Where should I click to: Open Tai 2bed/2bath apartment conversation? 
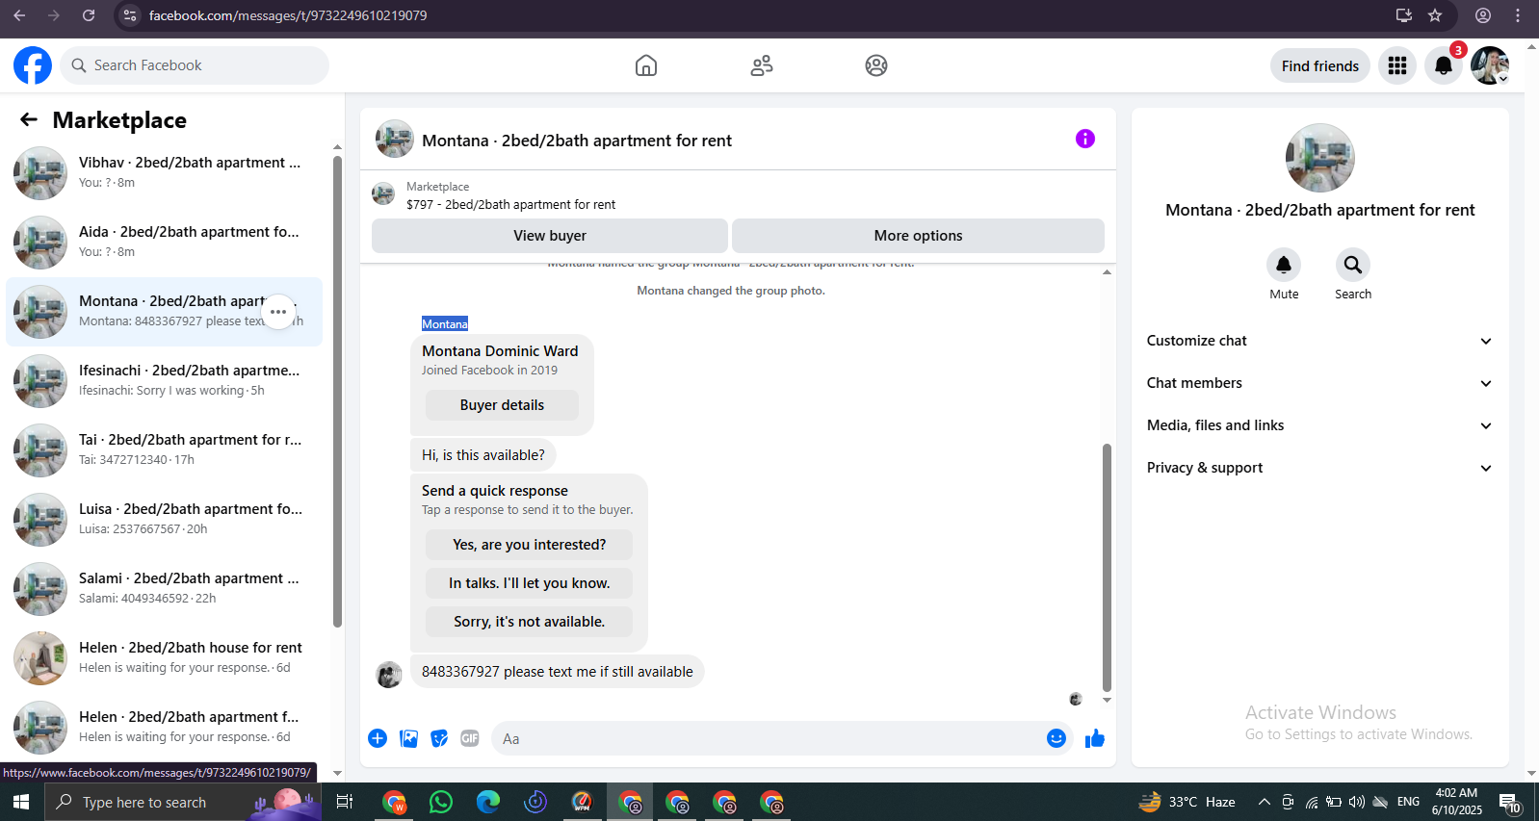click(164, 450)
